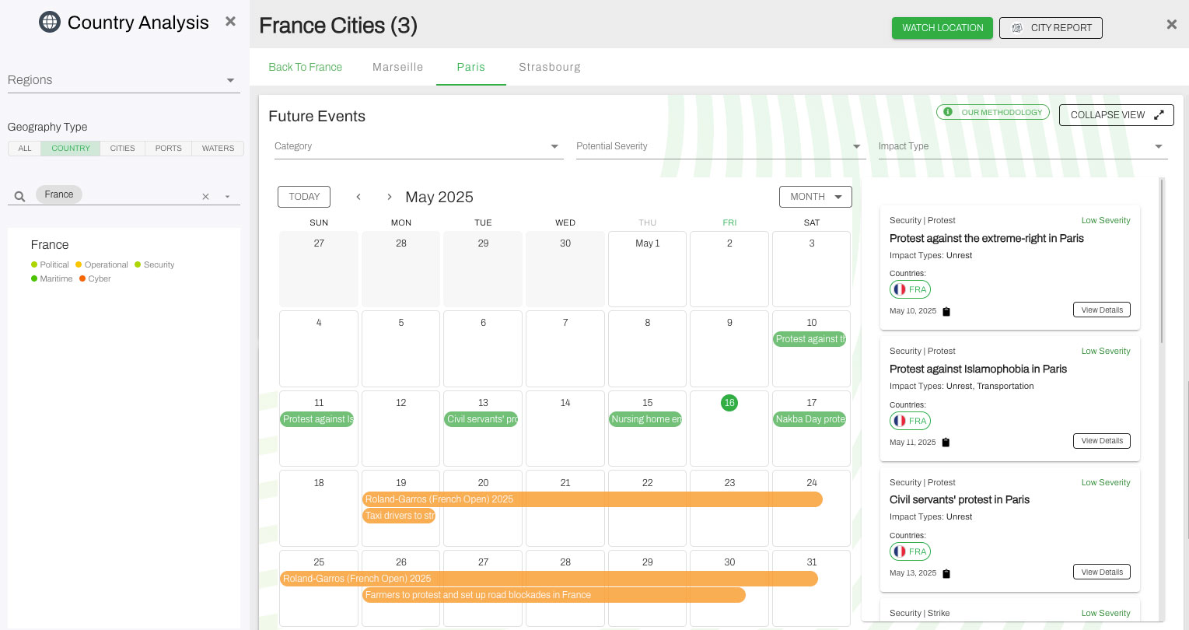Click the France flag FRA chip in first event
Screen dimensions: 1189x630
pyautogui.click(x=910, y=289)
